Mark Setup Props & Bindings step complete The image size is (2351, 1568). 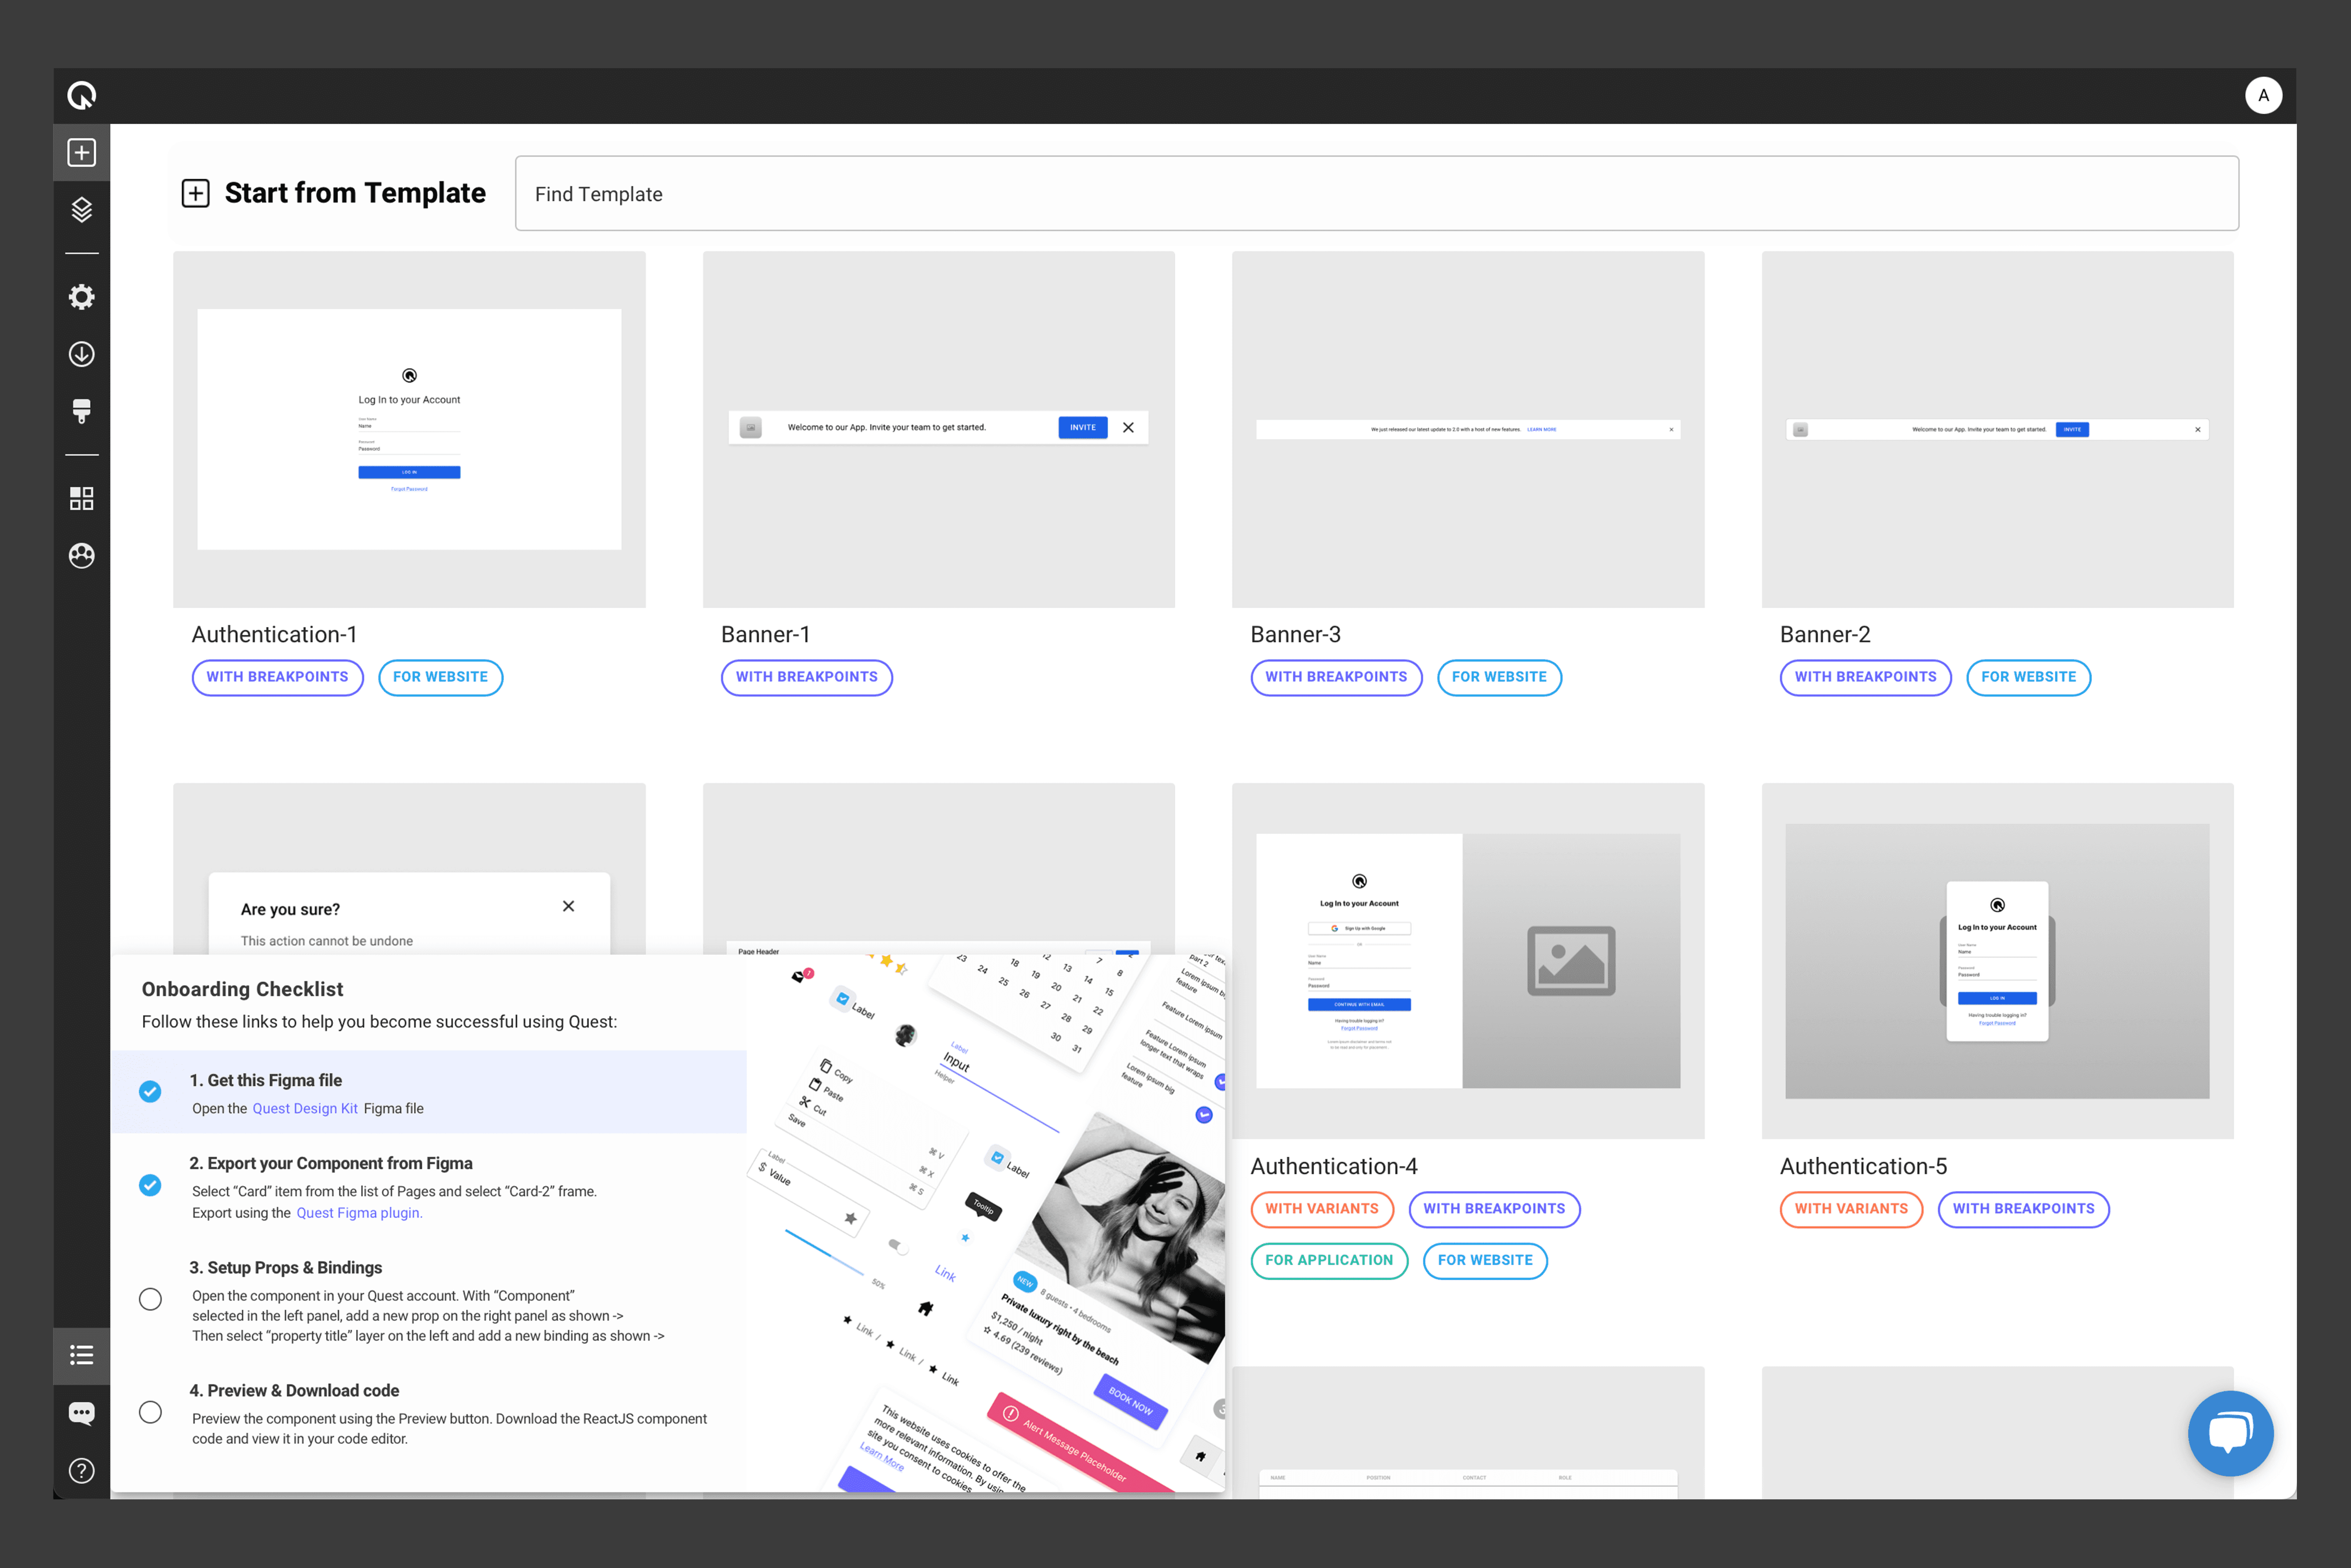(x=150, y=1298)
